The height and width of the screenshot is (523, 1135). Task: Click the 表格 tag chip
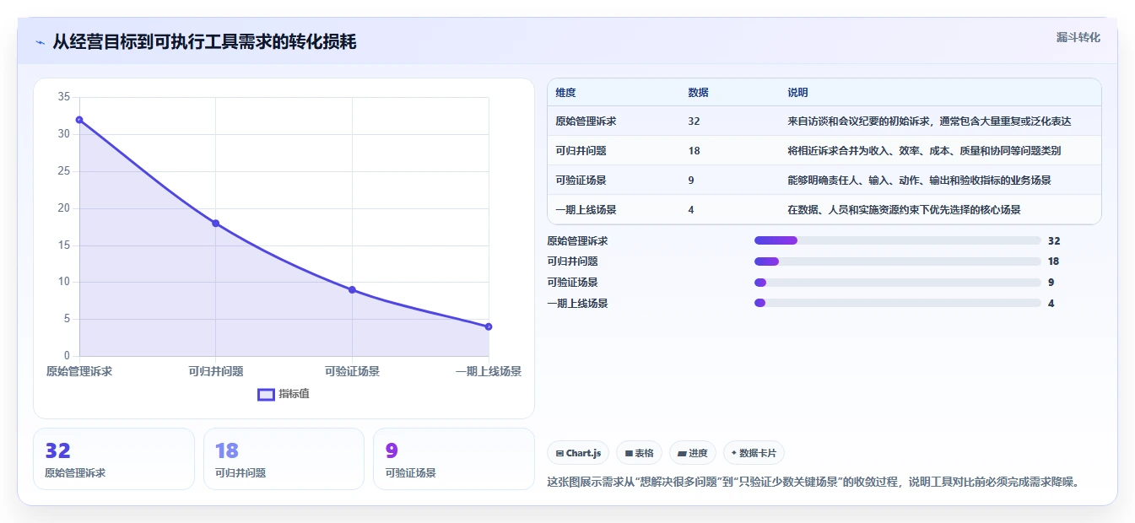pos(639,453)
